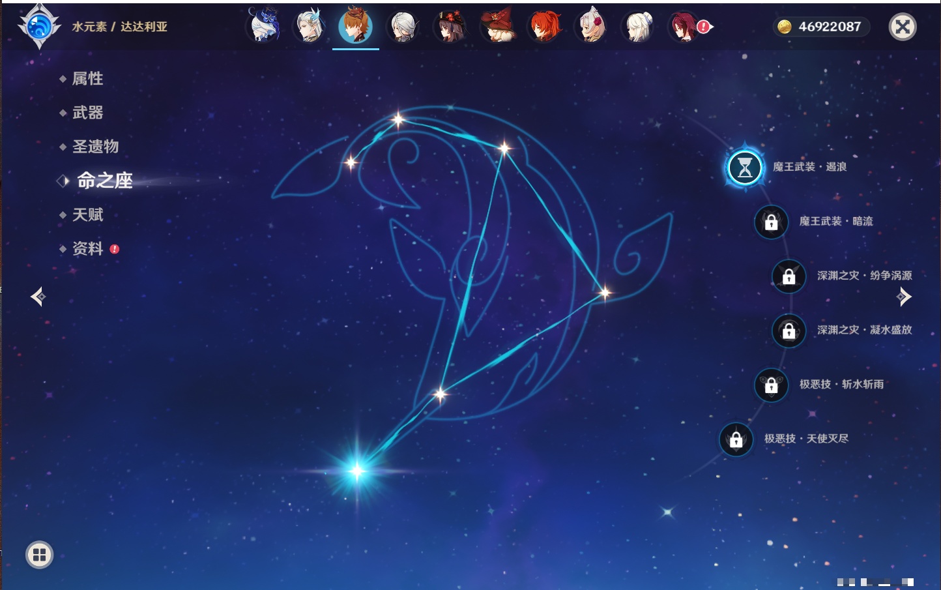The width and height of the screenshot is (941, 590).
Task: Click the Hydro element emblem icon
Action: click(x=39, y=27)
